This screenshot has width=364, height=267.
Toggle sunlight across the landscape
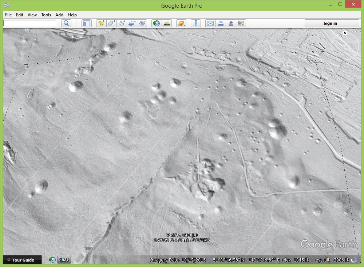click(x=167, y=23)
